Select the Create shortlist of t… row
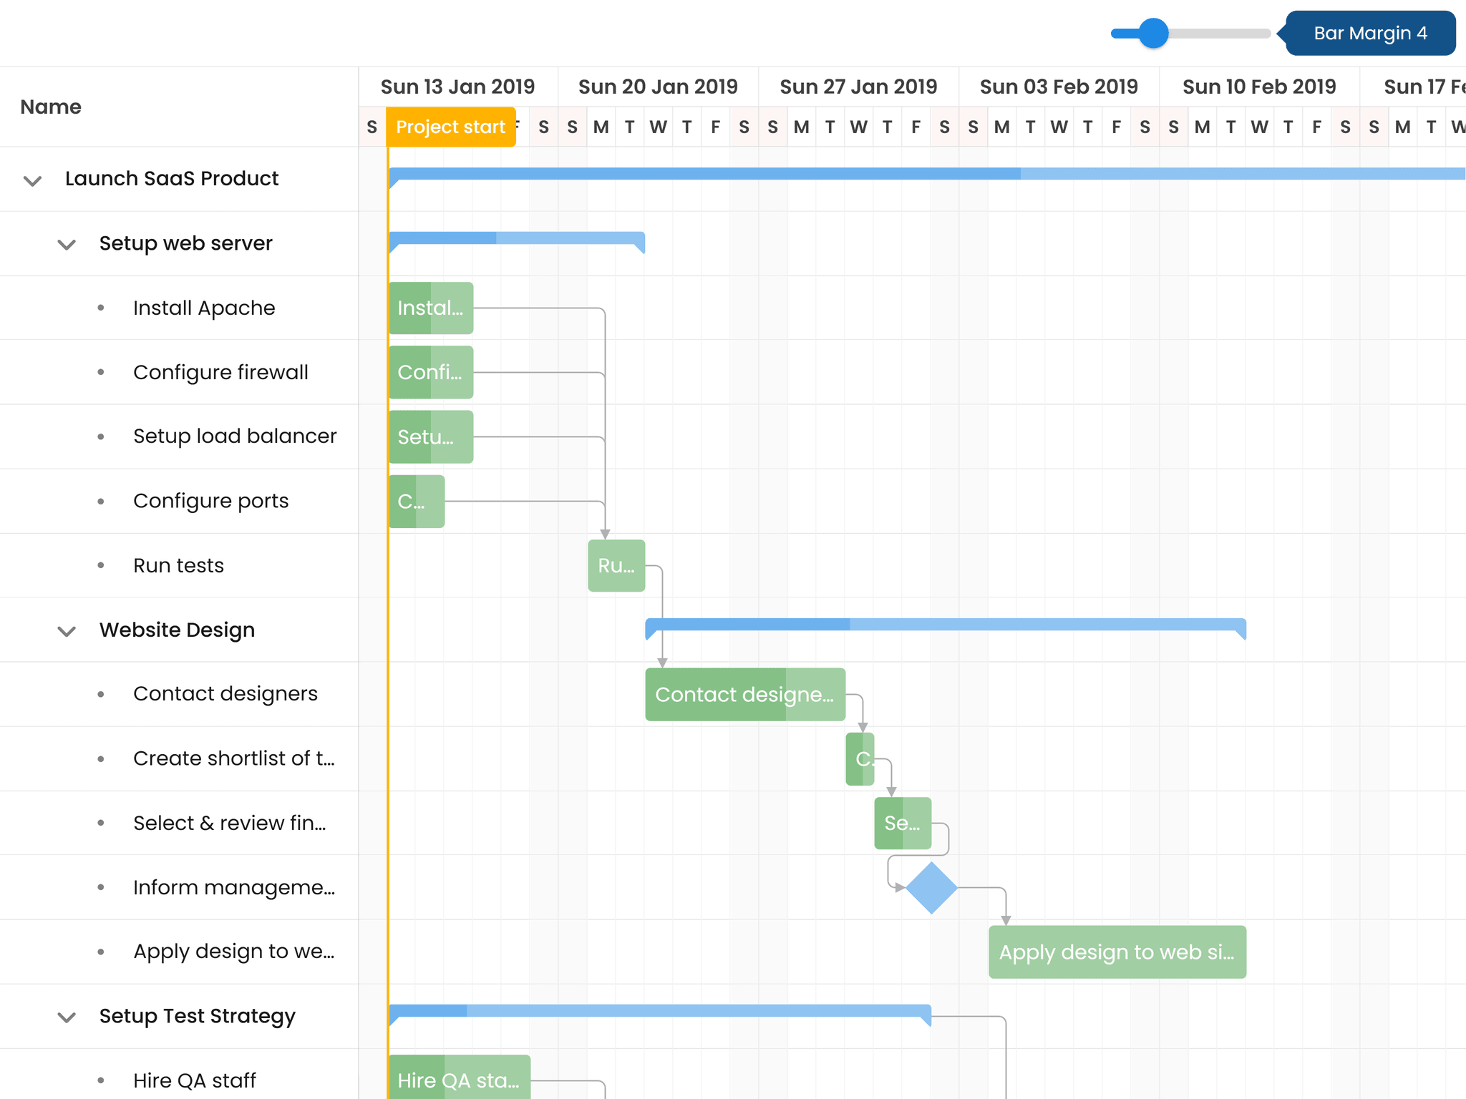 click(233, 758)
